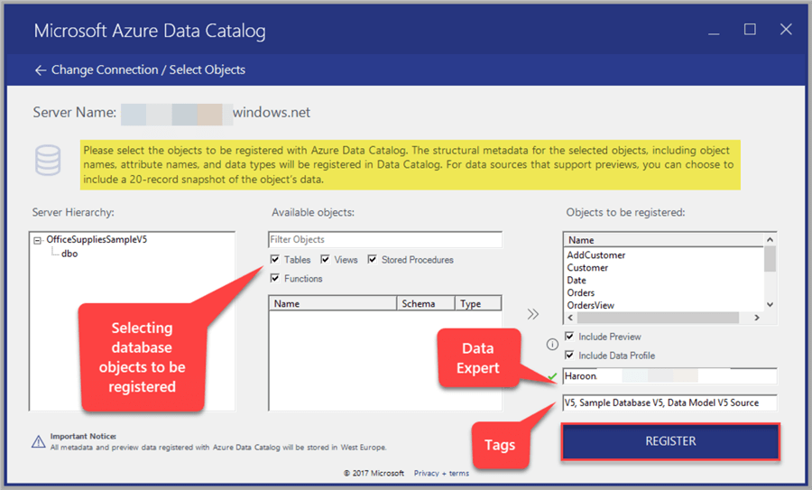
Task: Open Change Connection / Select Objects link
Action: coord(148,69)
